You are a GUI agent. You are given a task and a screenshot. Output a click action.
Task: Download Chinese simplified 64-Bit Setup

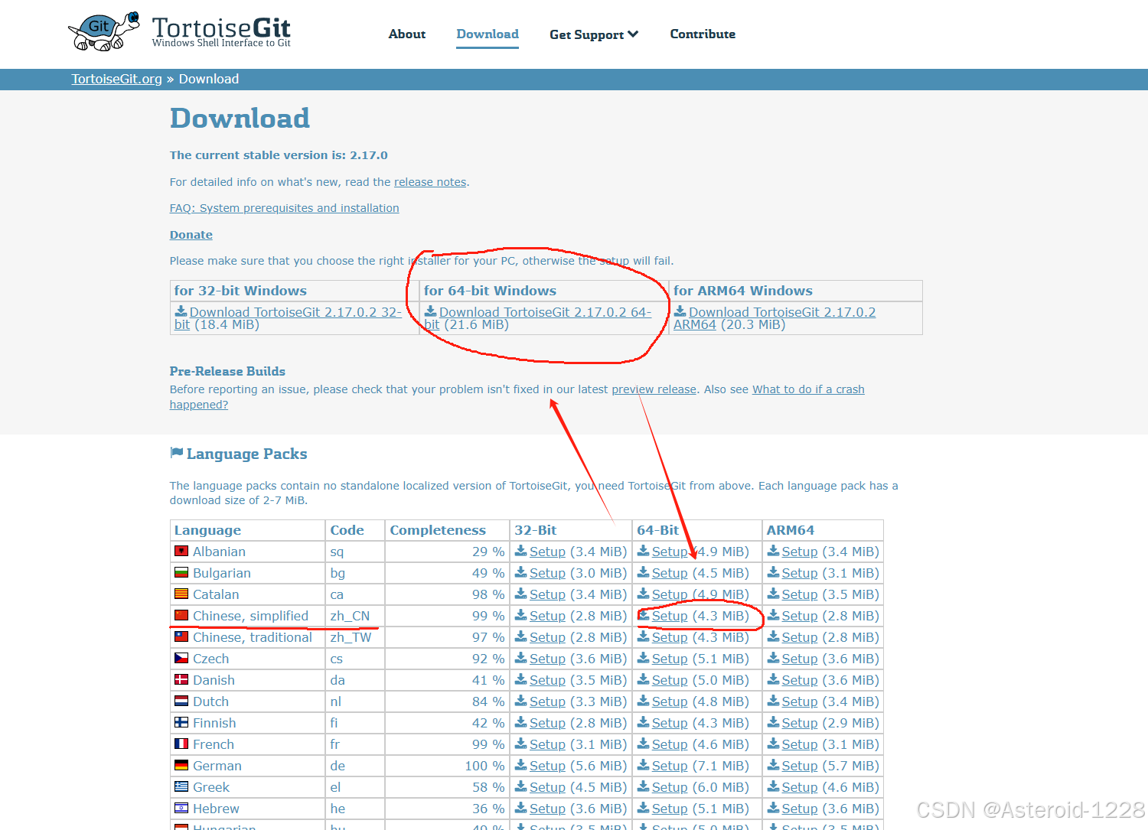(x=670, y=616)
